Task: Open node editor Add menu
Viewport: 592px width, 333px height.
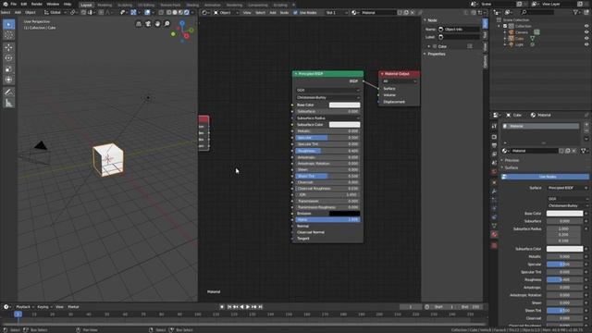Action: pos(273,12)
